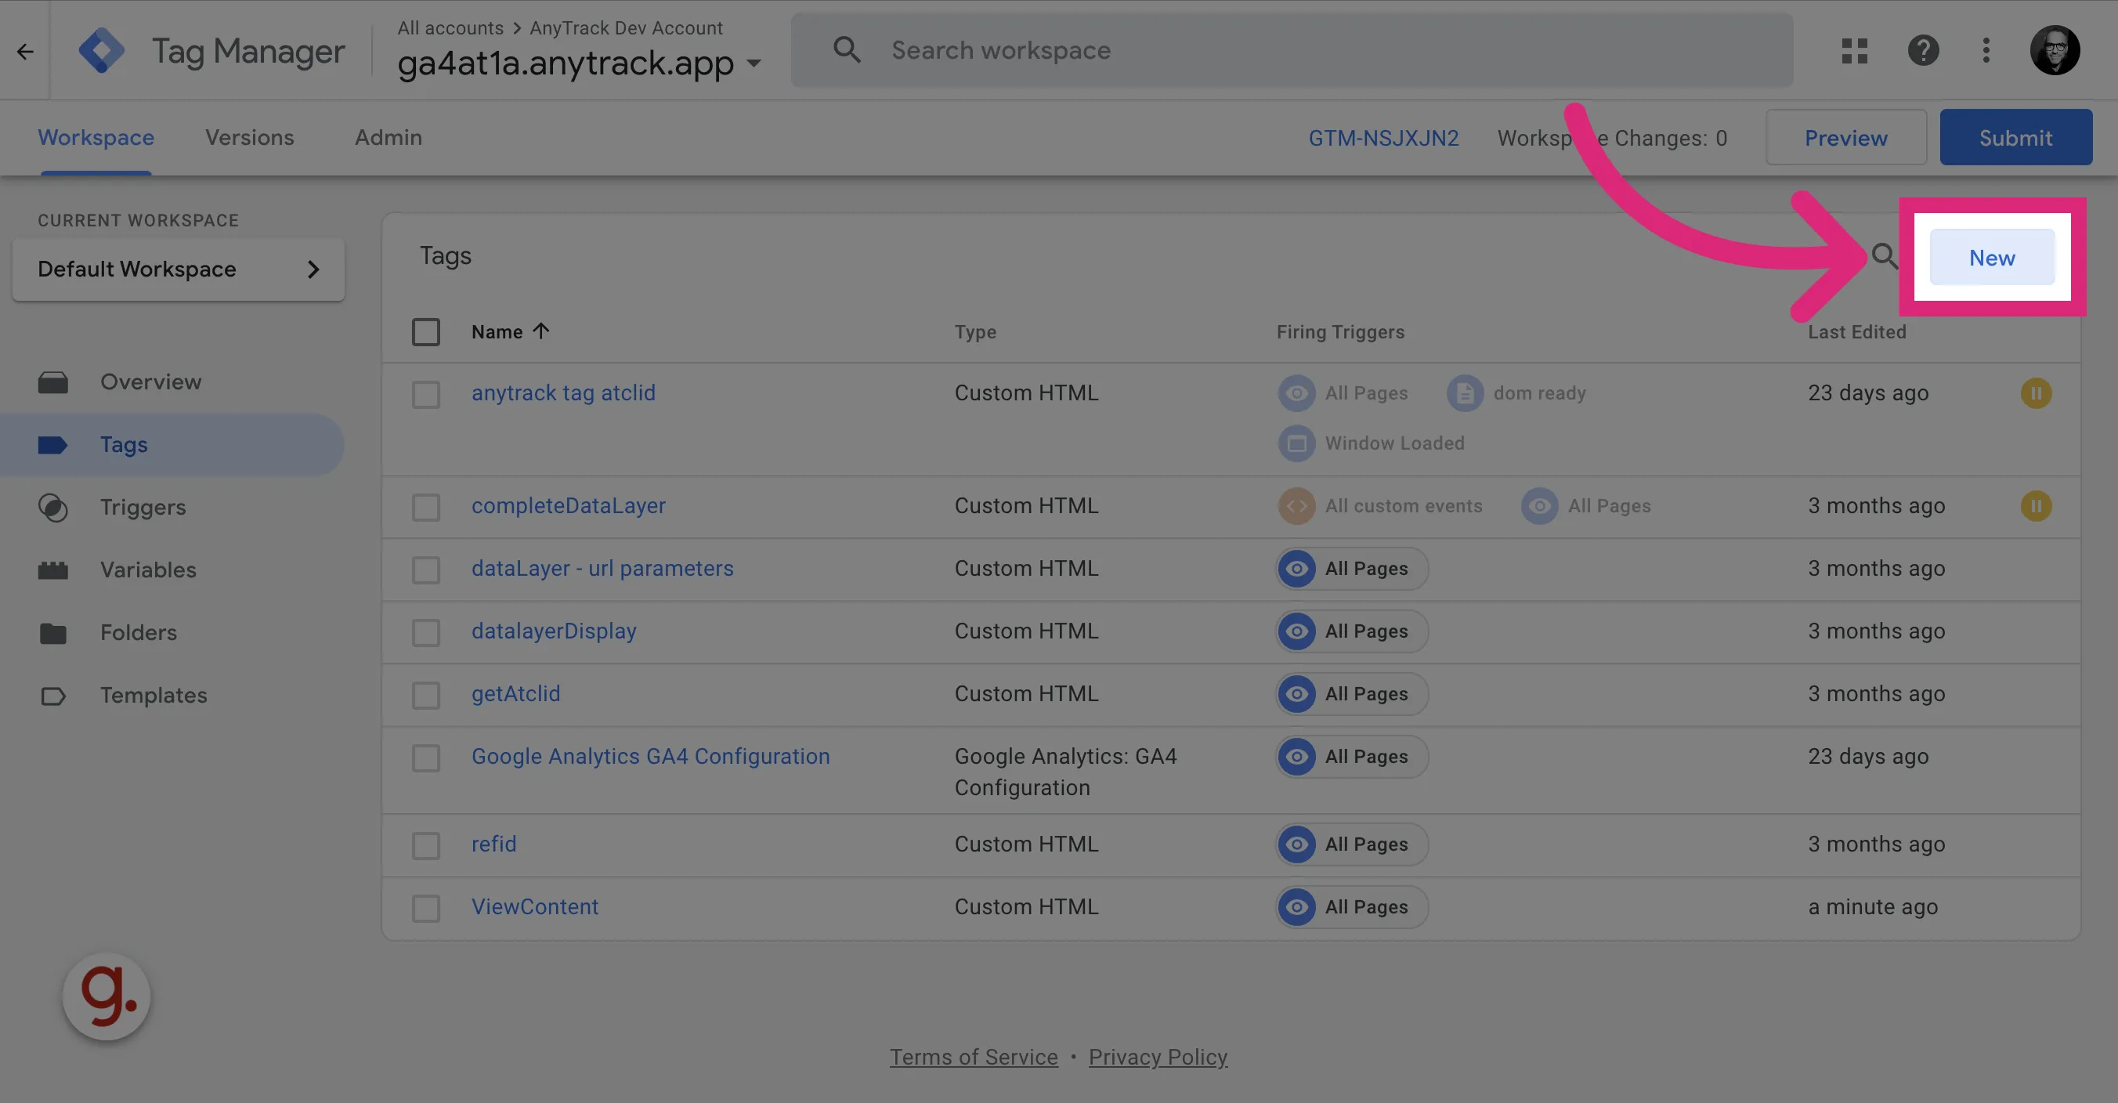The height and width of the screenshot is (1103, 2118).
Task: Open Overview in the sidebar
Action: pos(151,382)
